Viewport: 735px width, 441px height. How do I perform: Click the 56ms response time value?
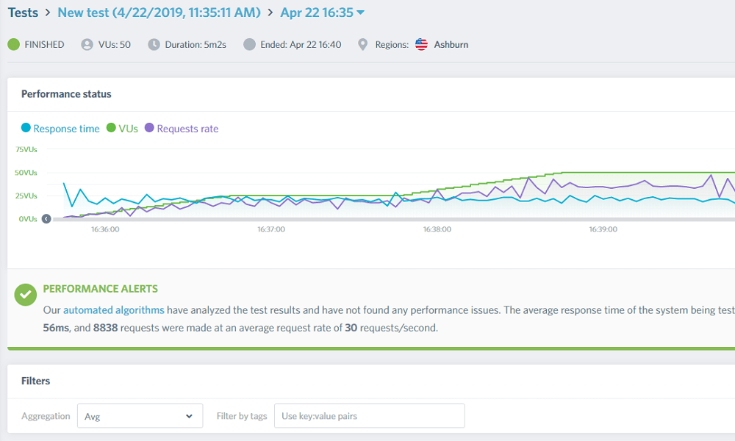tap(56, 328)
